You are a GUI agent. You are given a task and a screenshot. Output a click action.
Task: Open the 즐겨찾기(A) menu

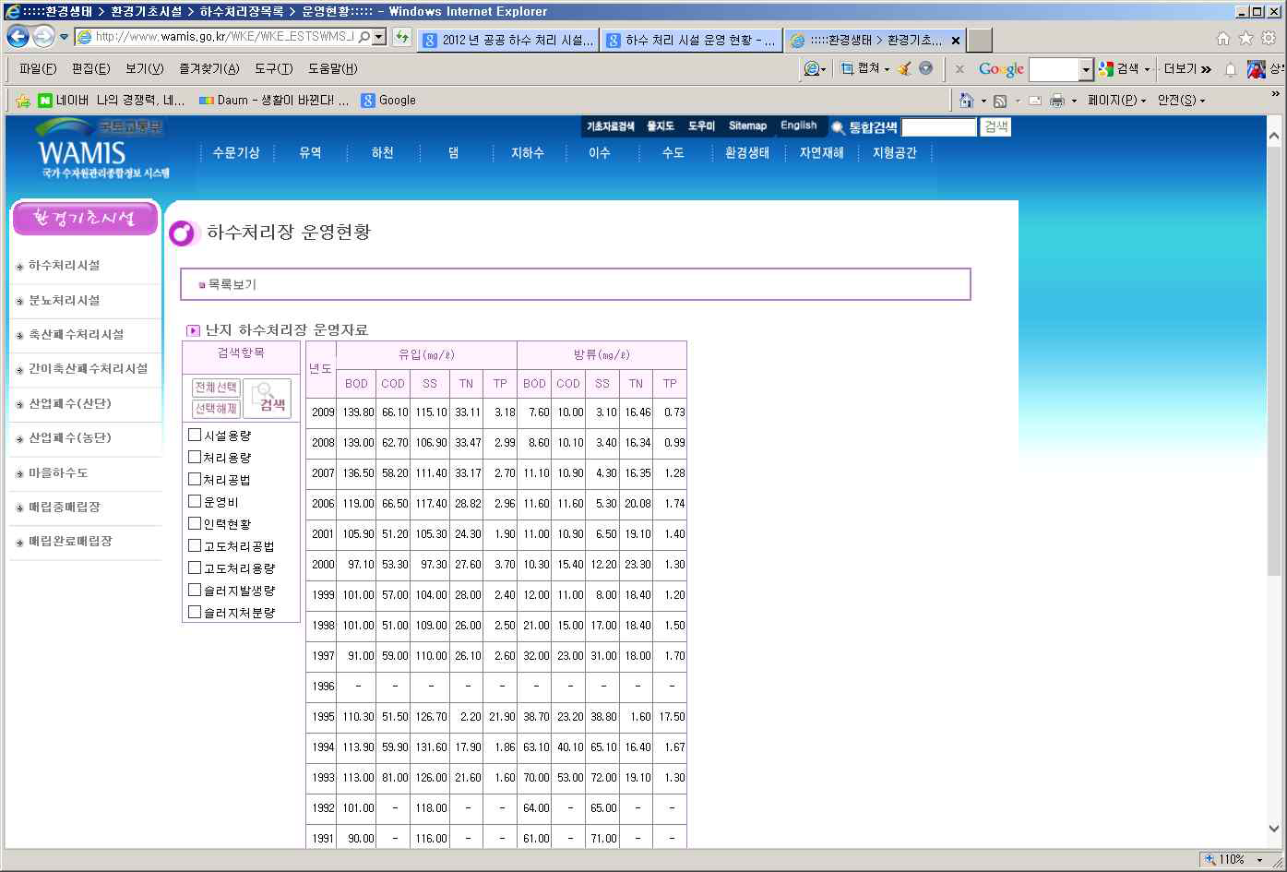209,69
